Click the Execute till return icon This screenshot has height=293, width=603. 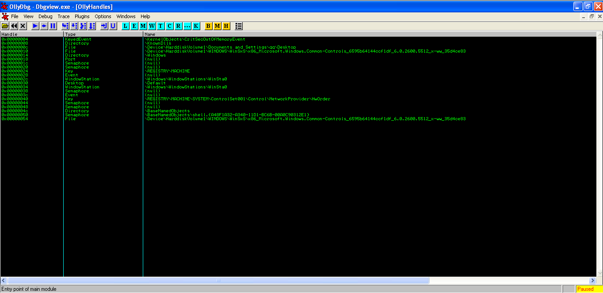[x=104, y=26]
